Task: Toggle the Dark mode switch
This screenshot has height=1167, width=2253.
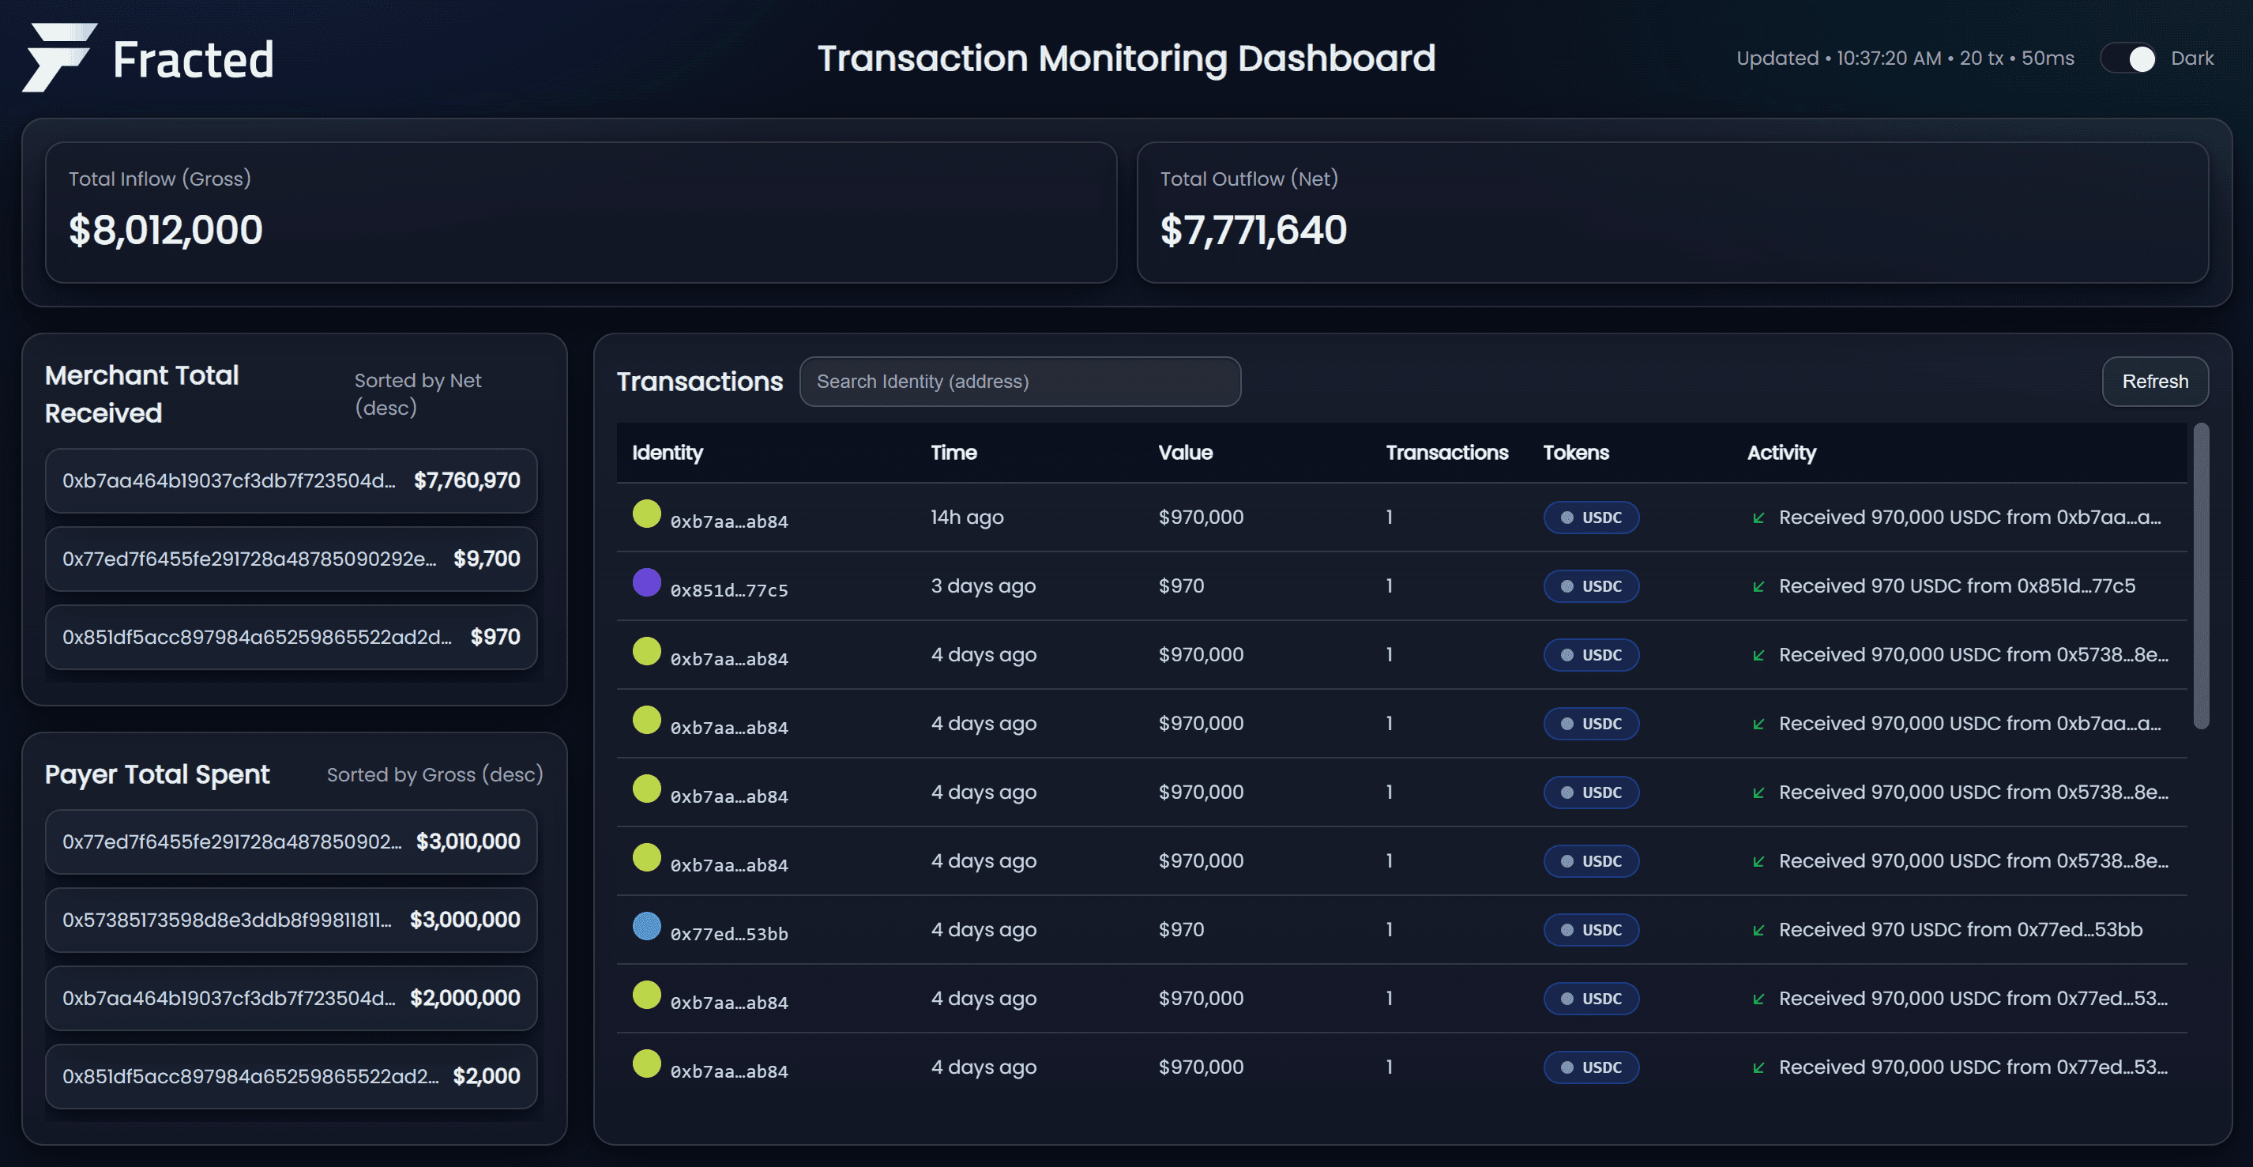Action: pos(2130,58)
